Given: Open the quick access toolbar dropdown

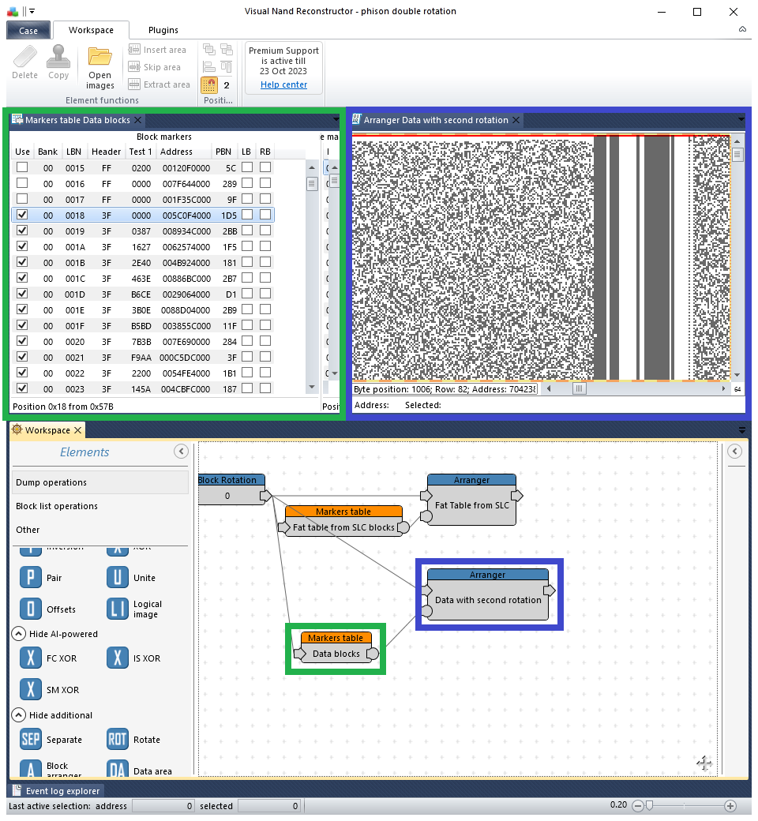Looking at the screenshot, I should tap(32, 11).
